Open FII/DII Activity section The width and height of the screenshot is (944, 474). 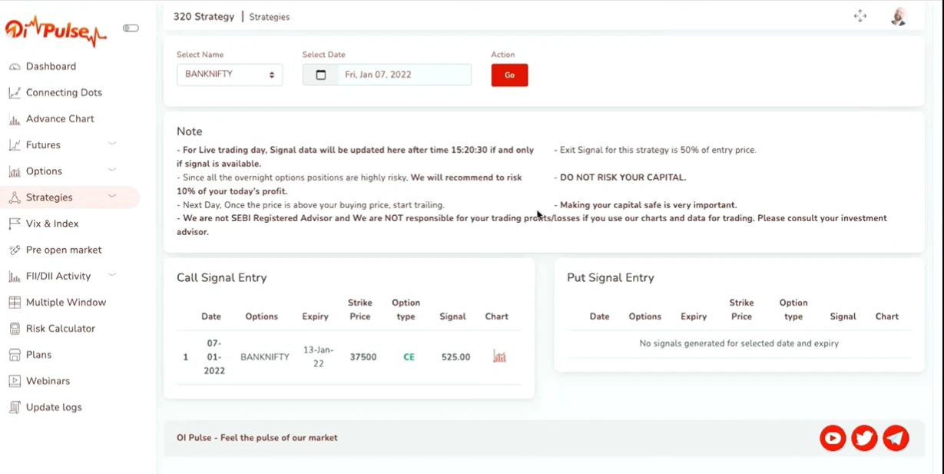click(58, 276)
